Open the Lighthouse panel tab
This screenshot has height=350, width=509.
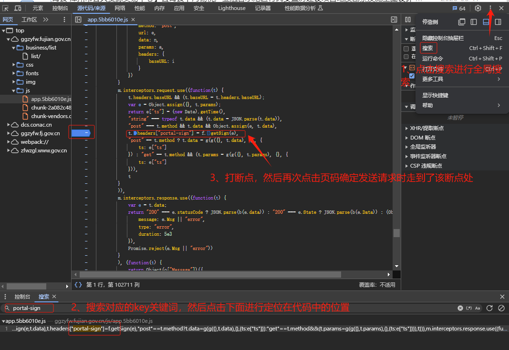click(232, 8)
